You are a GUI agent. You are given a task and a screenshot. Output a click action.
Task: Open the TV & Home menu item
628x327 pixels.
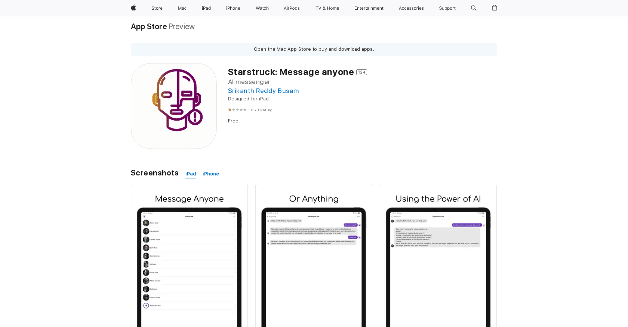click(327, 8)
